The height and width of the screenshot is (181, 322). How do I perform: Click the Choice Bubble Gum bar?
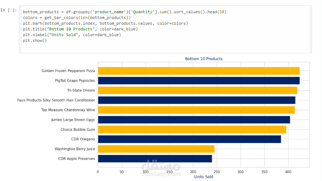(x=192, y=129)
